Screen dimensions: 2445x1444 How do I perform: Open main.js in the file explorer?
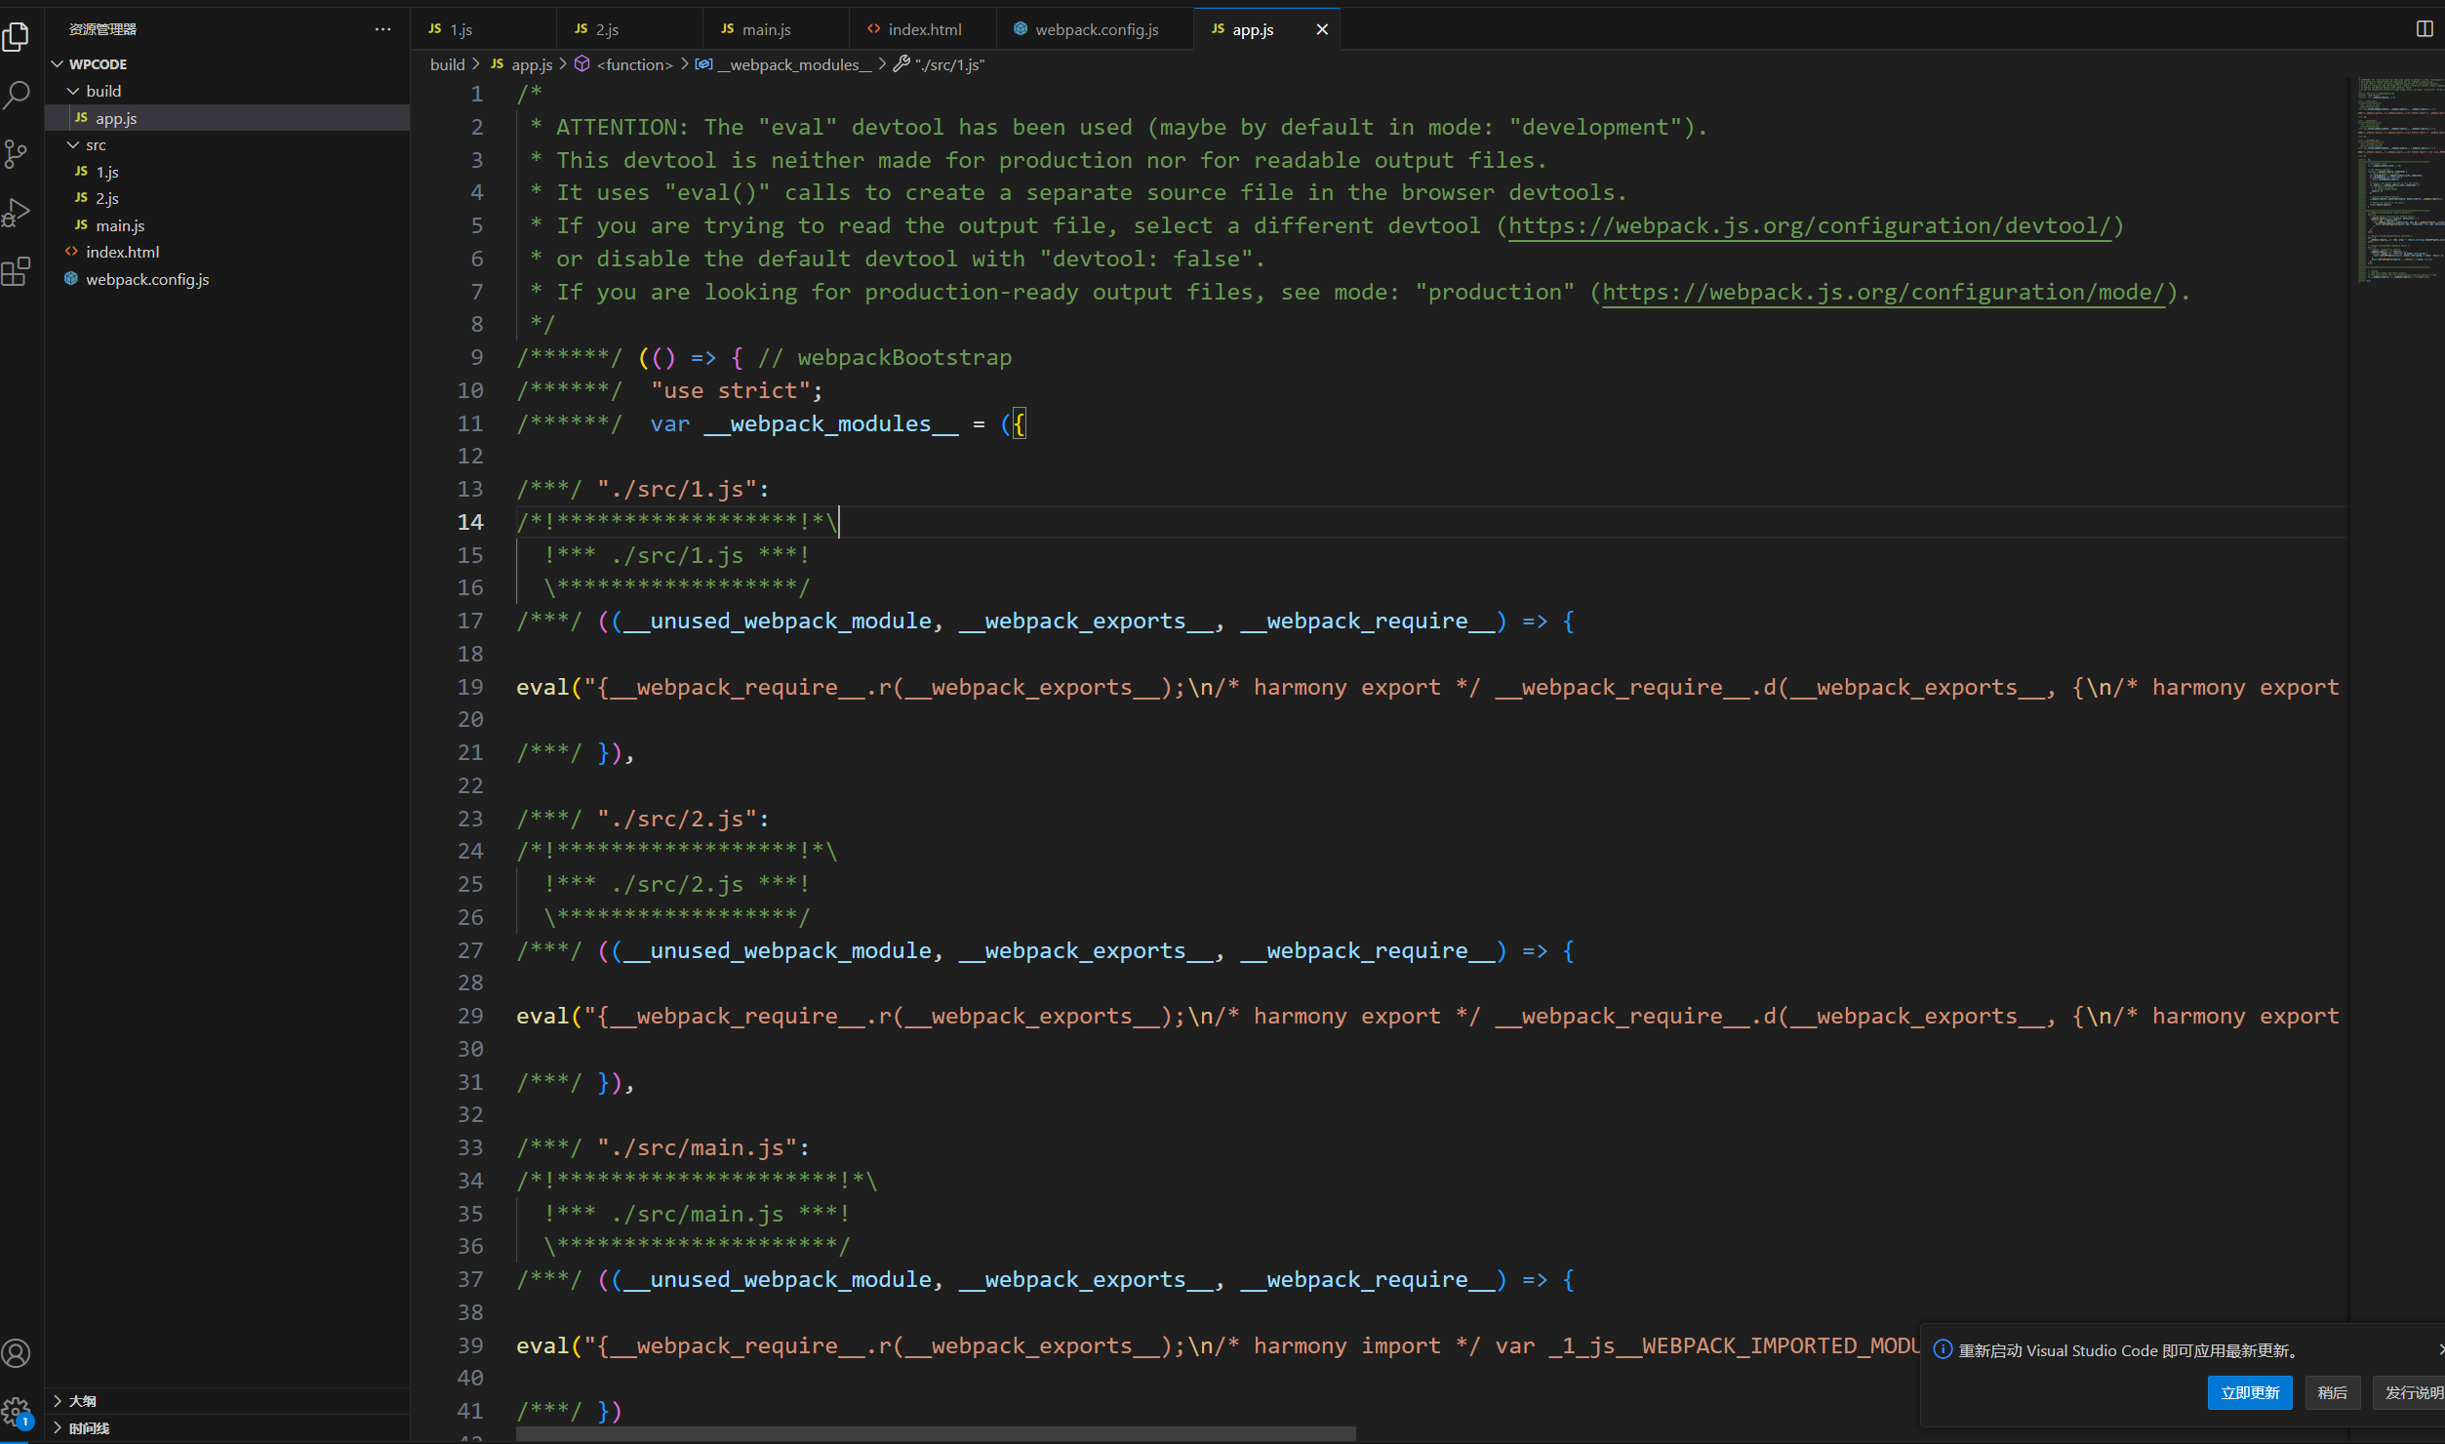pos(120,225)
